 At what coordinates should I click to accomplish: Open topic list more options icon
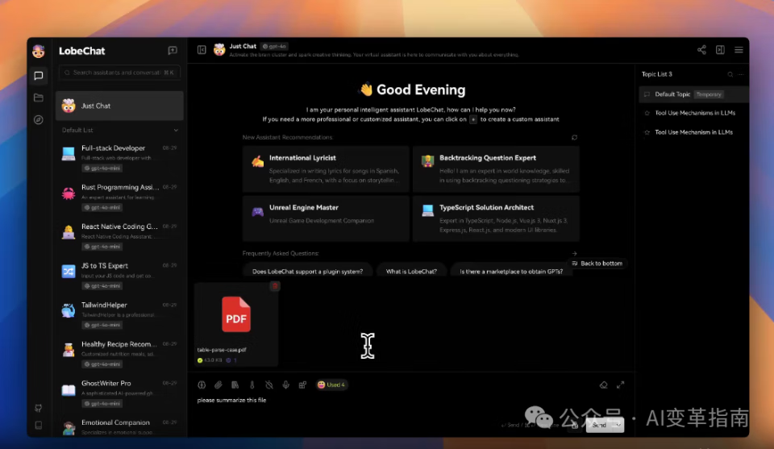pos(741,74)
